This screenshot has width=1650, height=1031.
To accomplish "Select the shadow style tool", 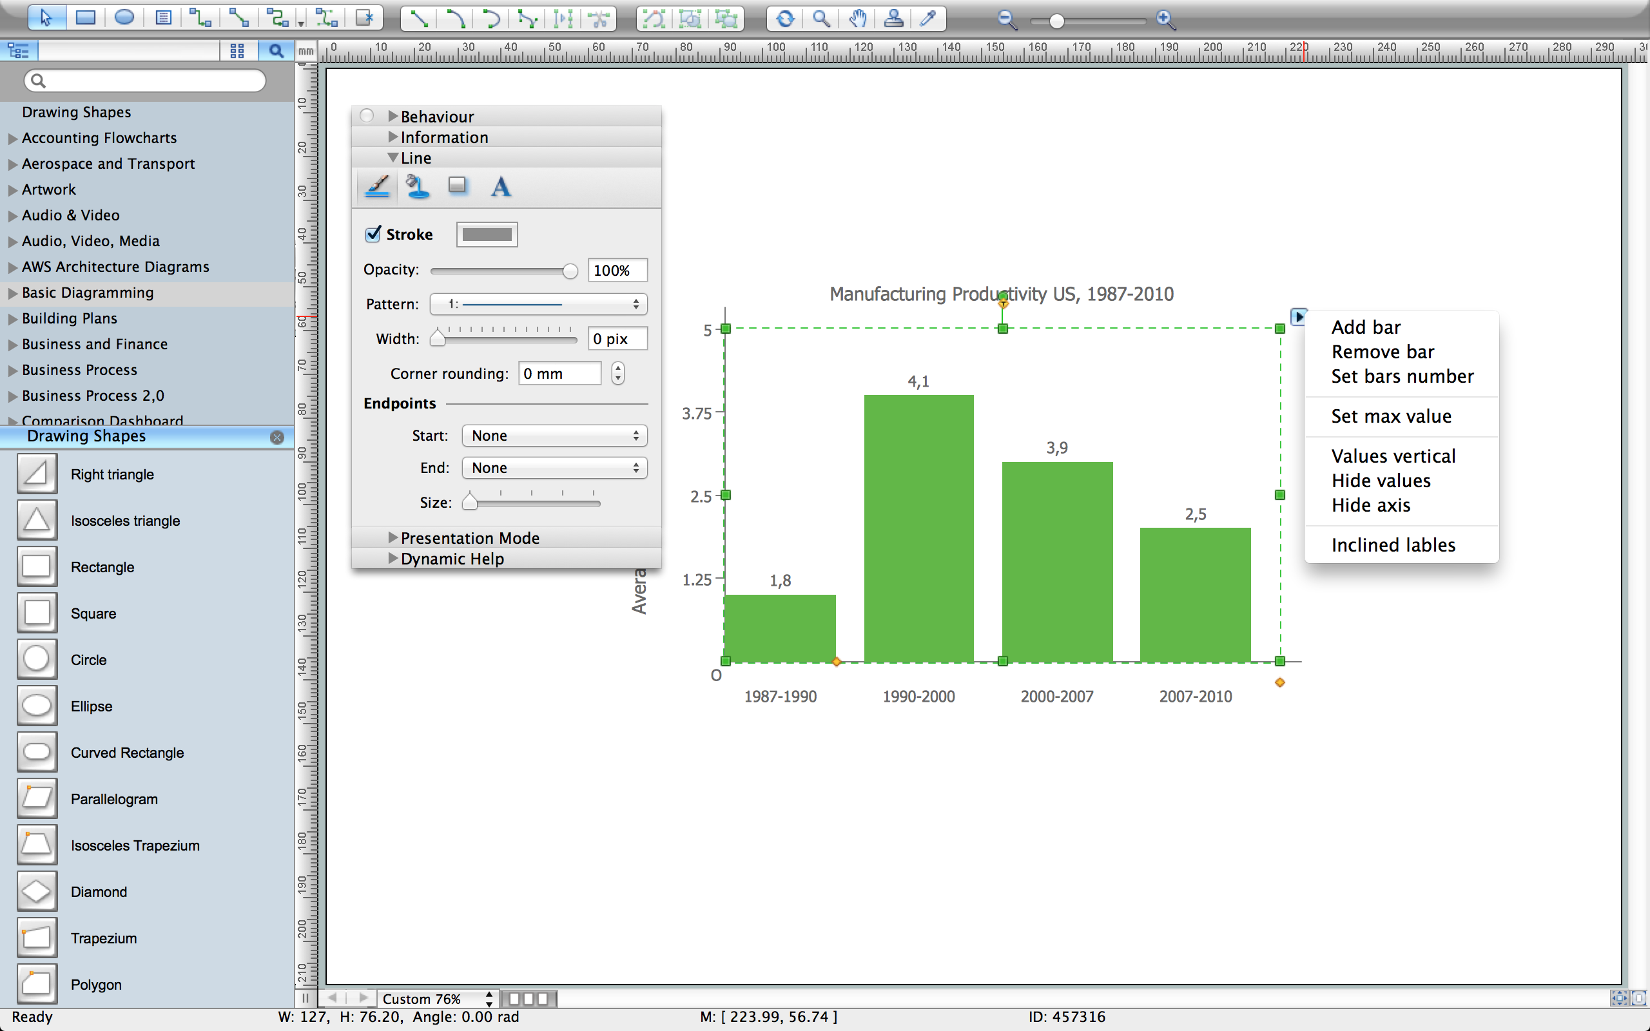I will (458, 186).
